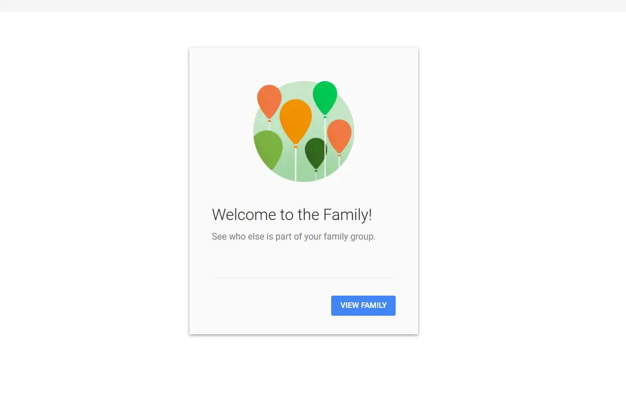Screen dimensions: 626x407
Task: Click the white string under the amber balloon
Action: pos(295,164)
